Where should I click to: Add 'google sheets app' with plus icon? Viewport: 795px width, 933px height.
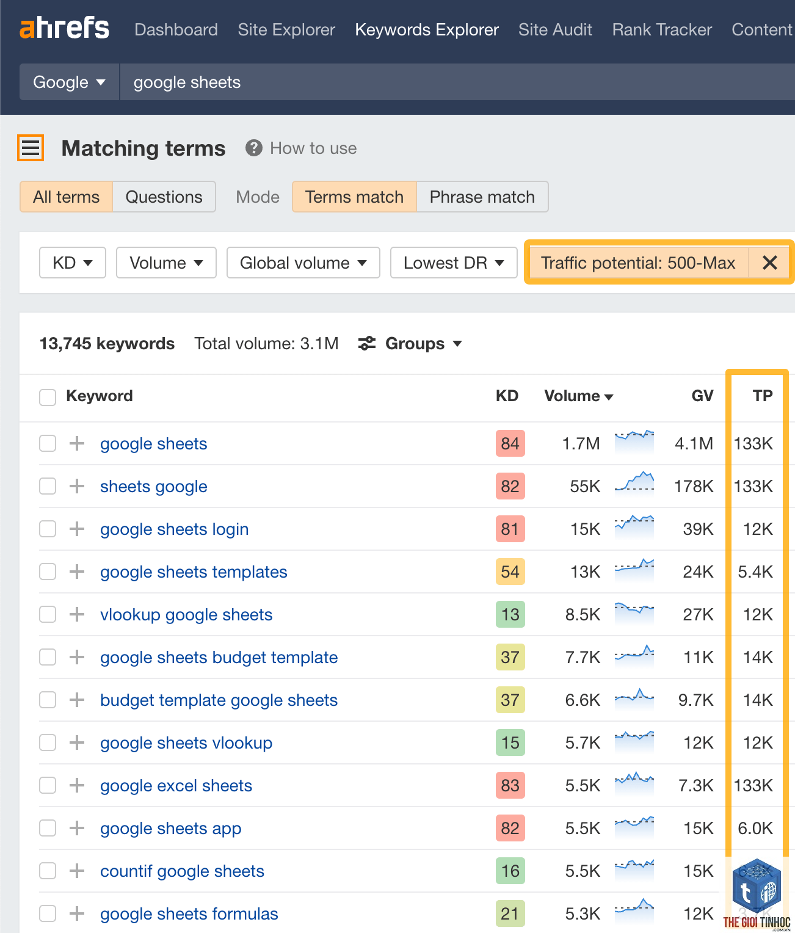[x=76, y=828]
